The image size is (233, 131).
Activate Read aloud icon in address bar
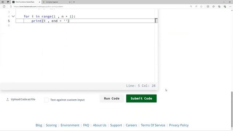click(196, 7)
